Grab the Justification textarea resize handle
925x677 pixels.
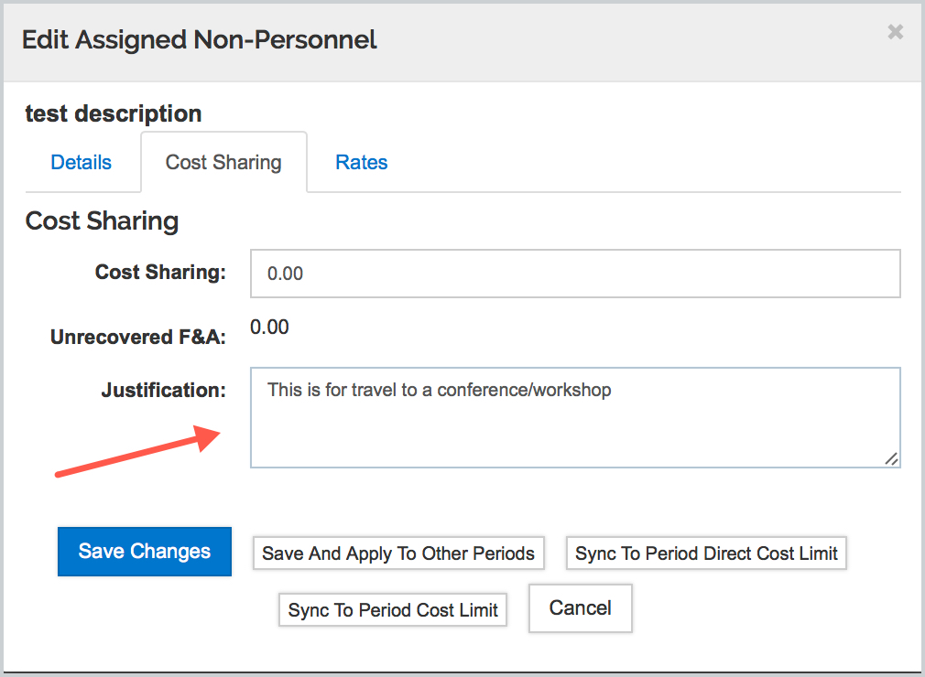891,458
